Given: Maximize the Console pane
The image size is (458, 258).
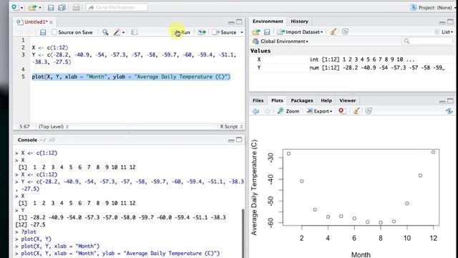Looking at the screenshot, I should 239,140.
